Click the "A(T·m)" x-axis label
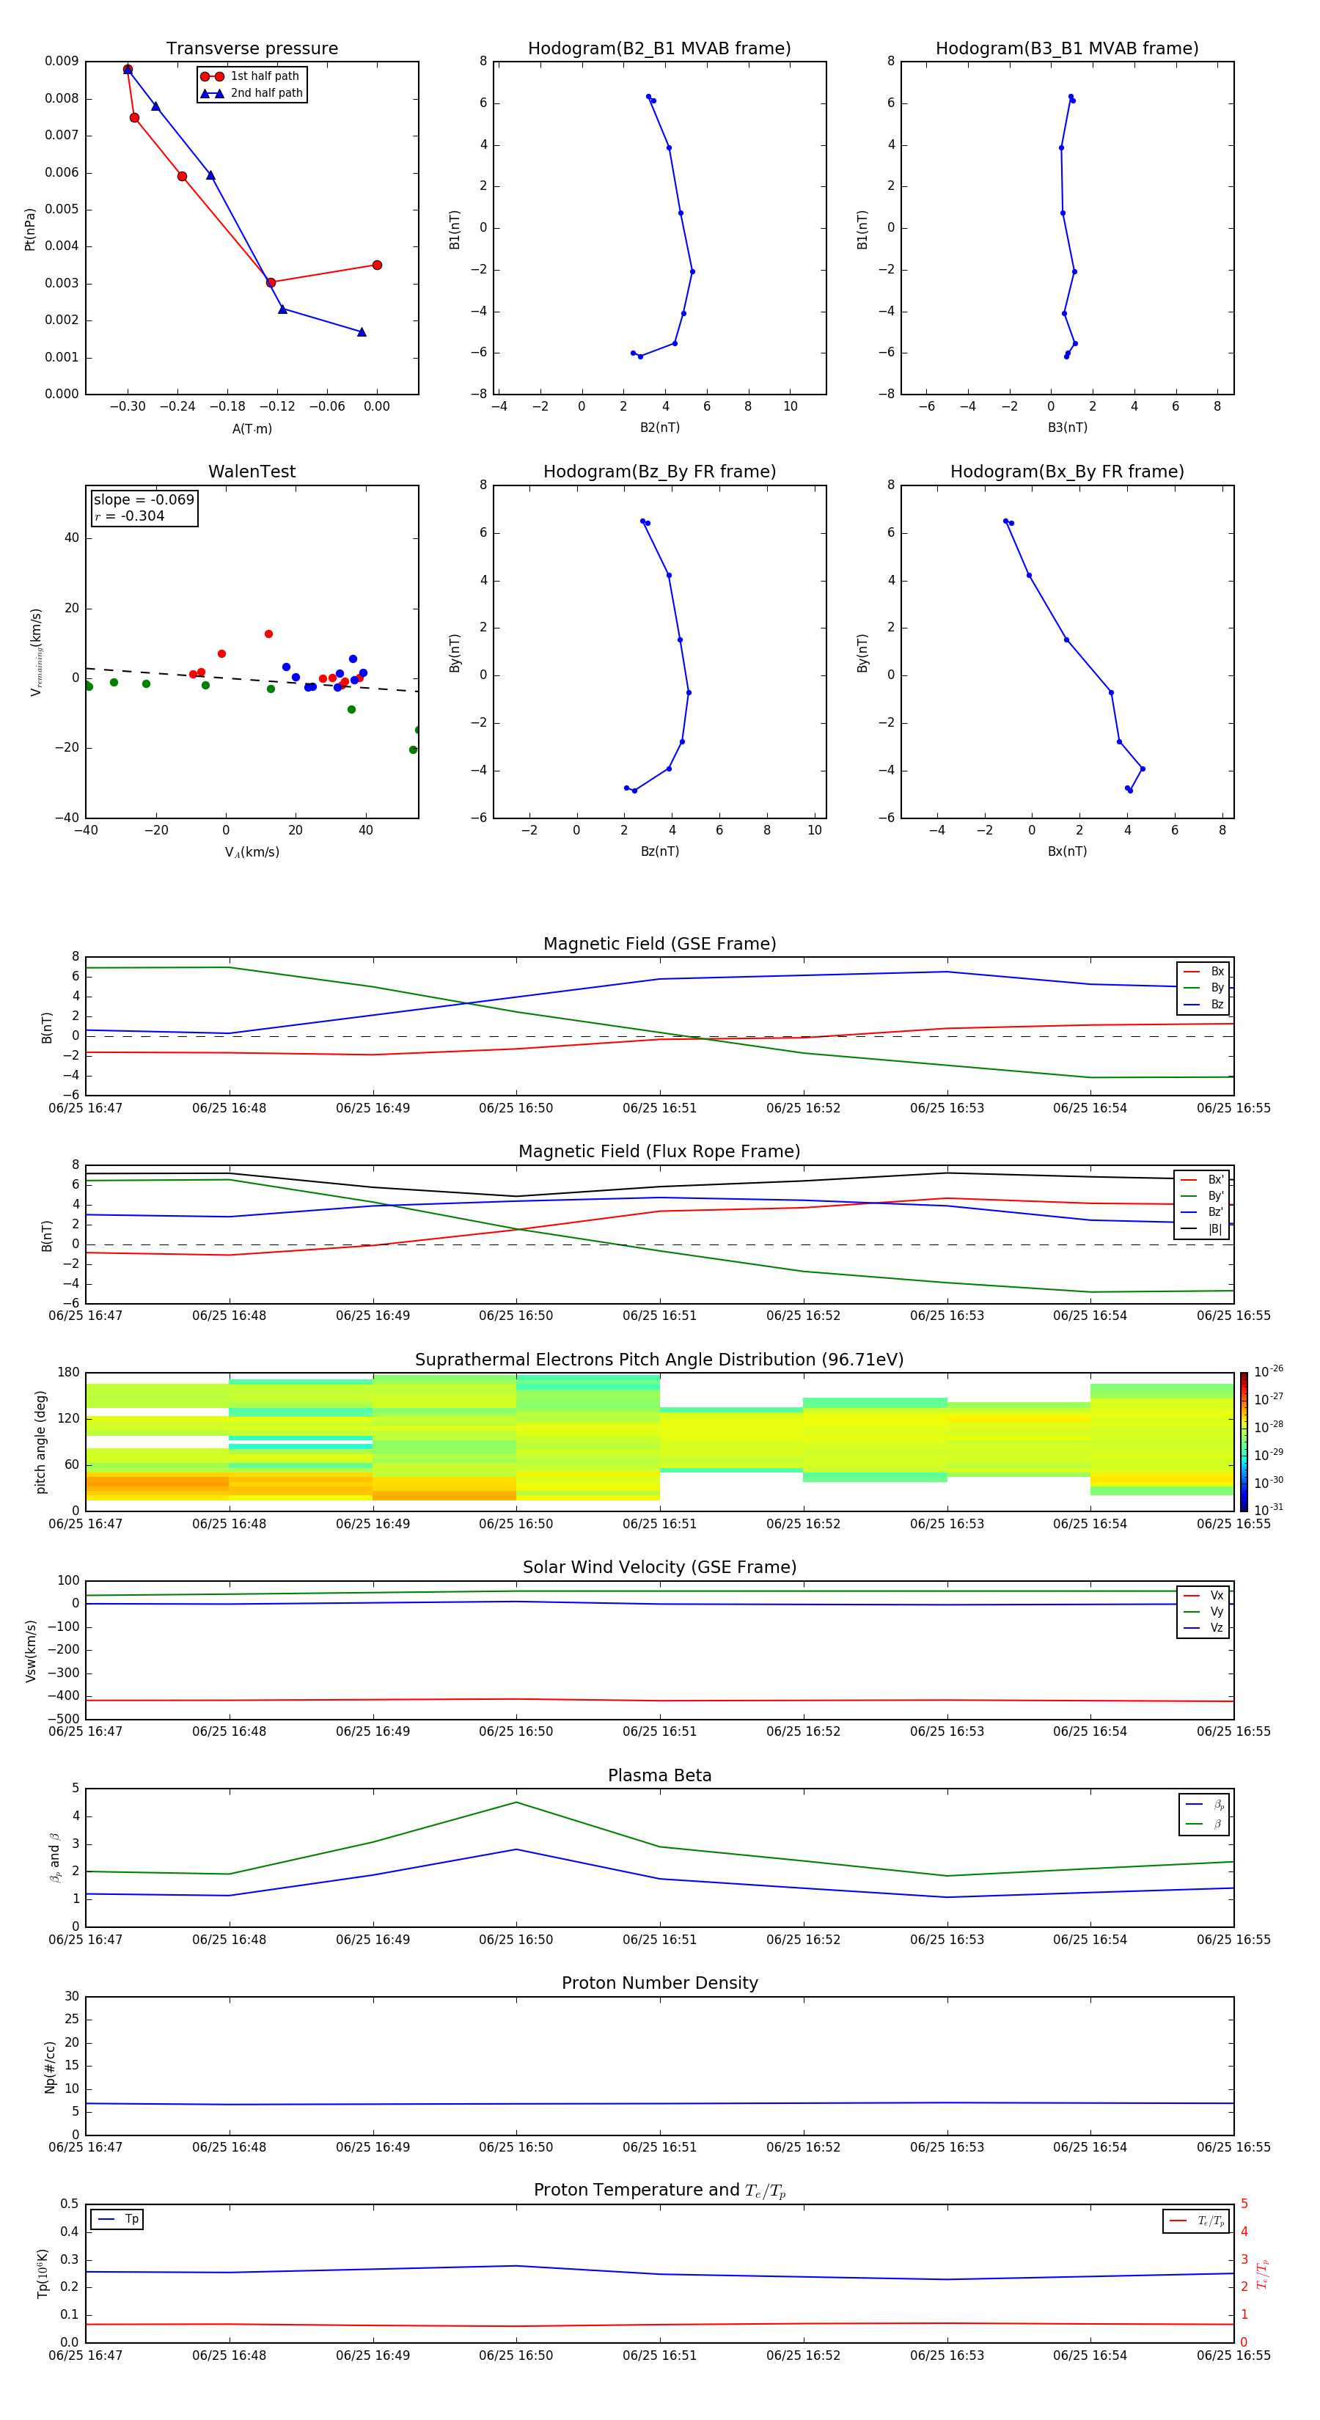The image size is (1320, 2420). pos(252,429)
